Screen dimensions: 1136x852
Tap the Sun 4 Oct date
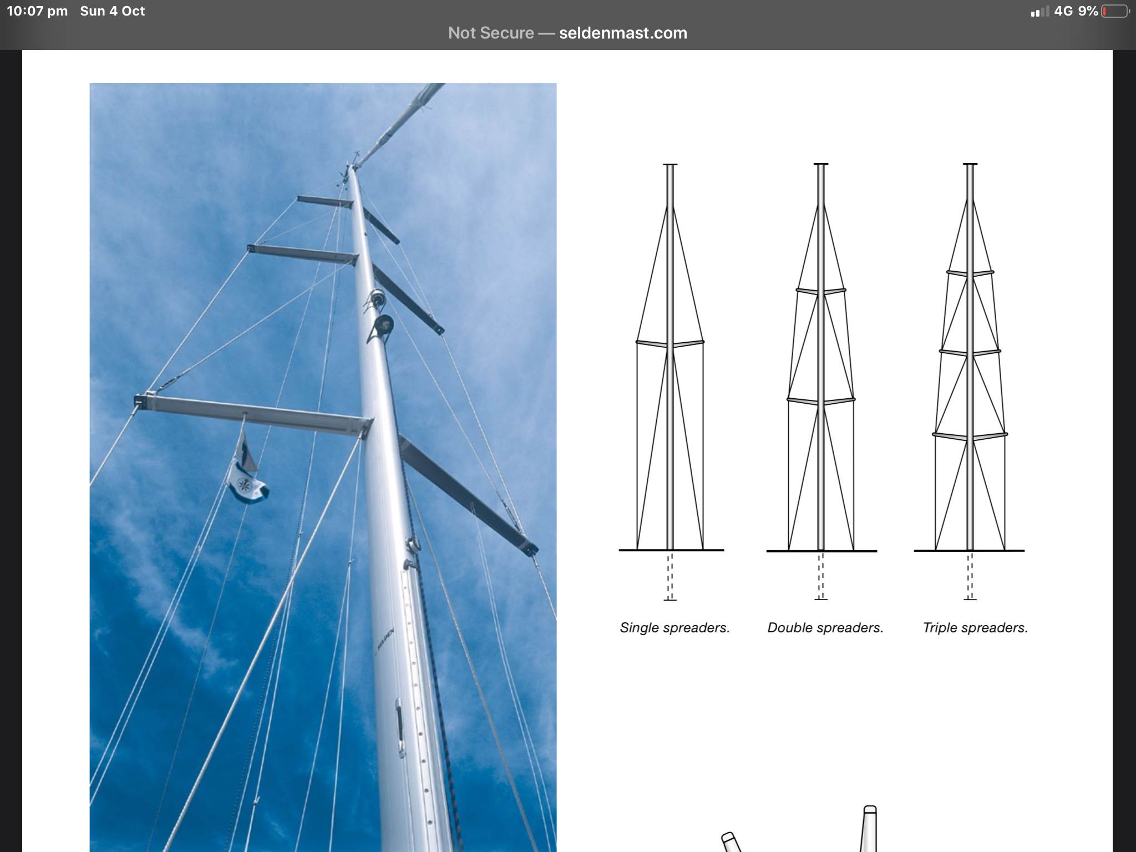click(x=112, y=11)
